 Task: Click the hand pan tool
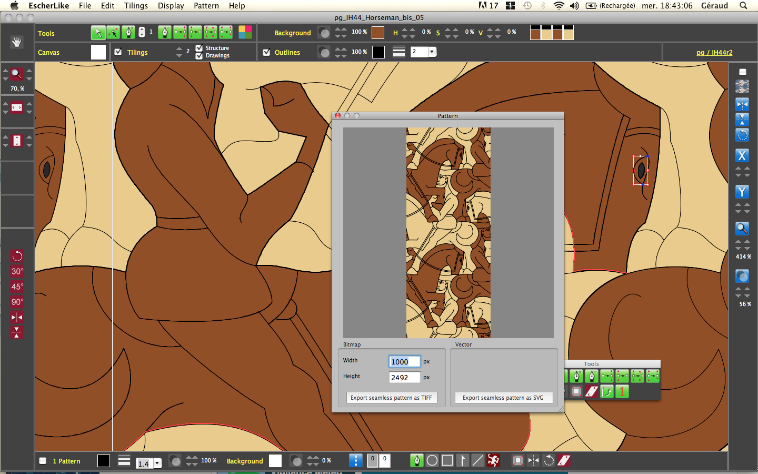17,42
